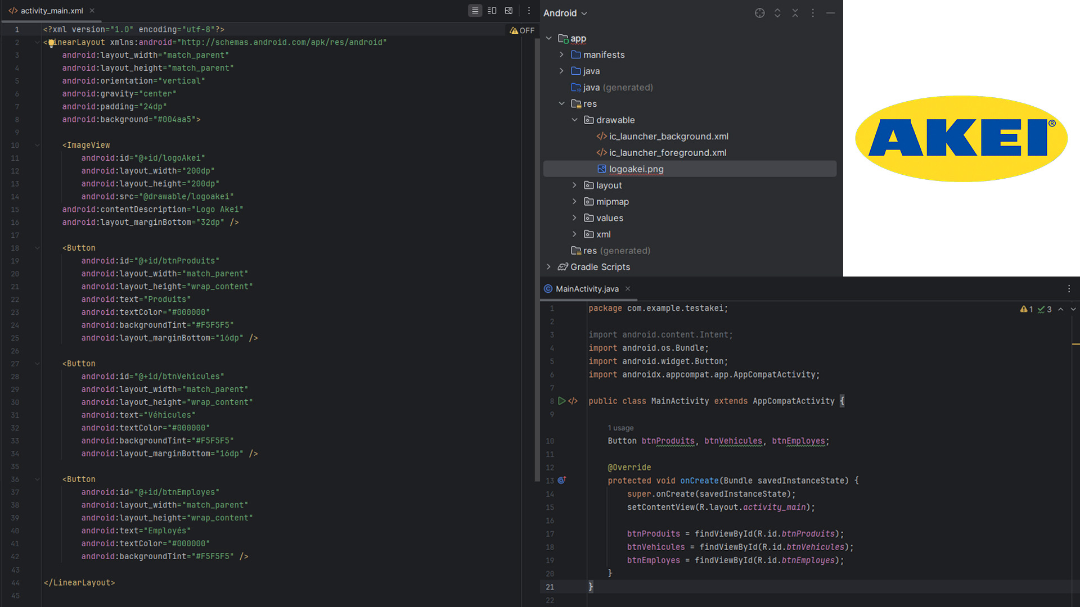Expand the xml folder

coord(574,234)
